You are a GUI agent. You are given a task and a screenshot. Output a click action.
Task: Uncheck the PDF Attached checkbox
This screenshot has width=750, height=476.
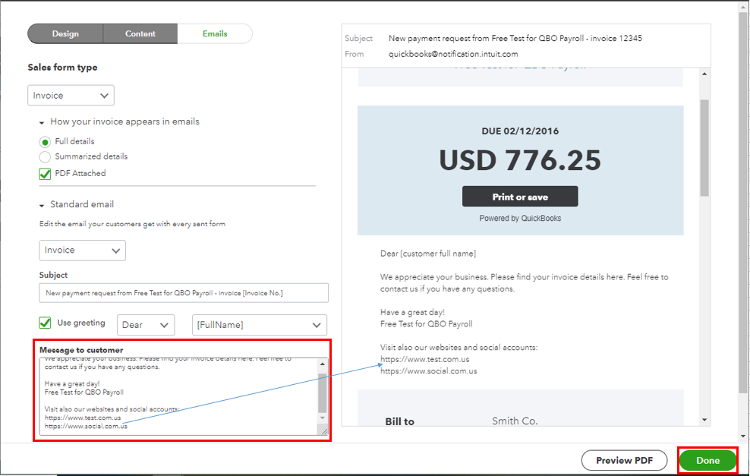[x=43, y=173]
